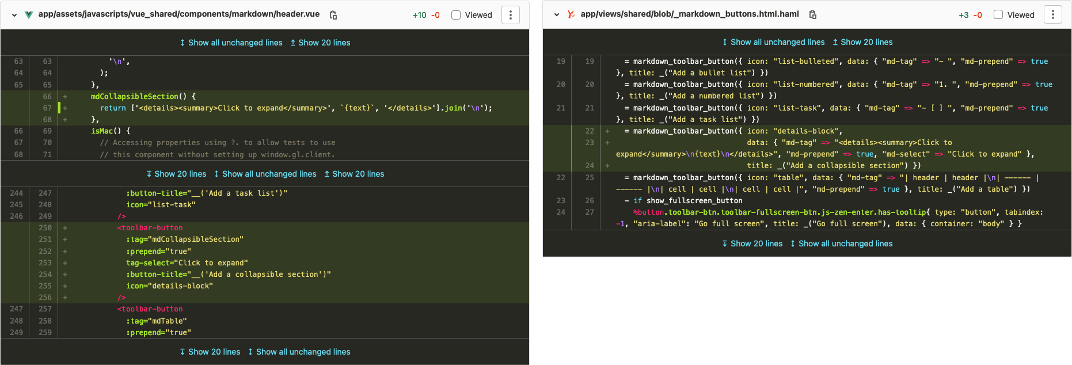Mark _markdown_buttons.html.haml as Viewed
This screenshot has height=365, width=1072.
pyautogui.click(x=998, y=14)
